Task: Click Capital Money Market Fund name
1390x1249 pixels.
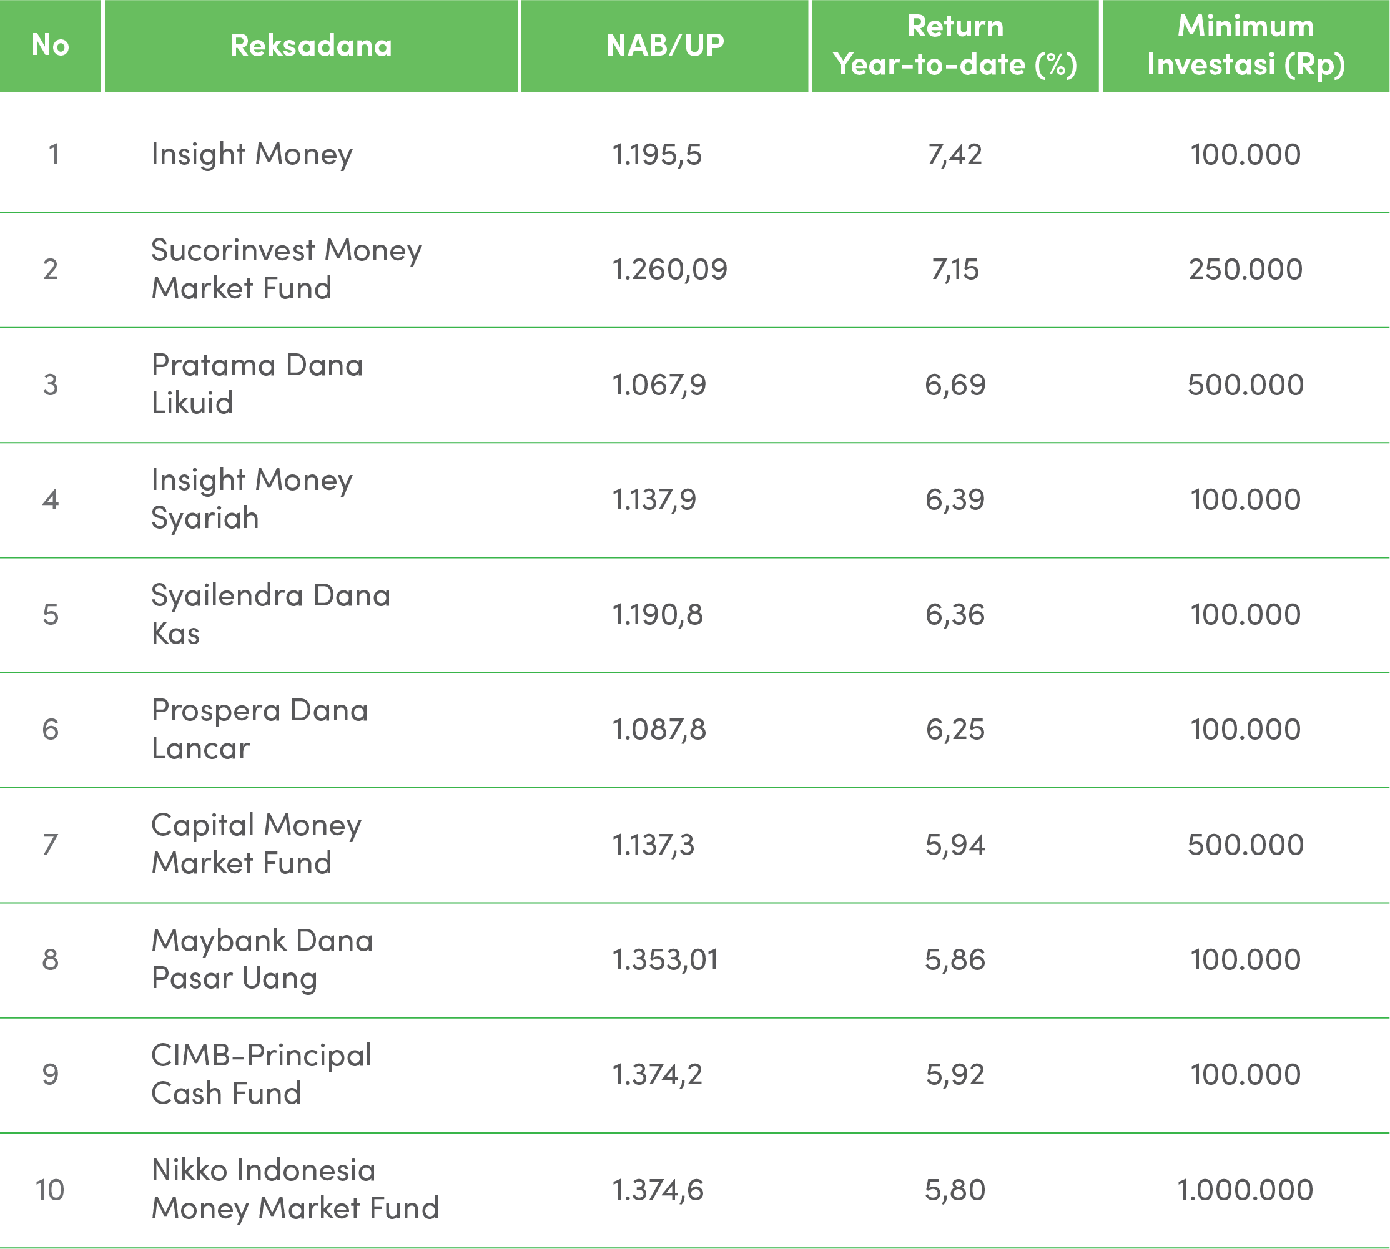Action: pos(256,843)
